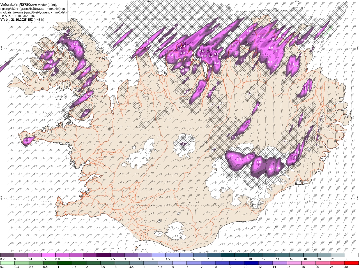Click the forecast offset (+45 h)
The width and height of the screenshot is (359, 269).
tap(39, 20)
